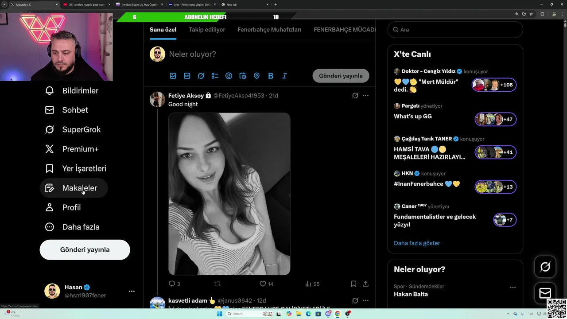Open Grok actions on Fetiye Aksoy post
The width and height of the screenshot is (567, 319).
coord(355,95)
